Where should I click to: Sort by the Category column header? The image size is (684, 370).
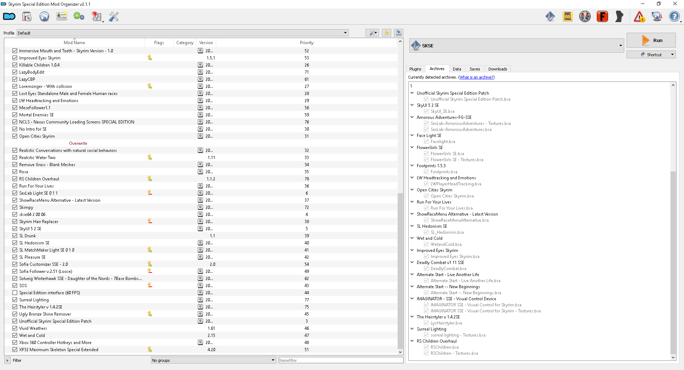[x=185, y=42]
